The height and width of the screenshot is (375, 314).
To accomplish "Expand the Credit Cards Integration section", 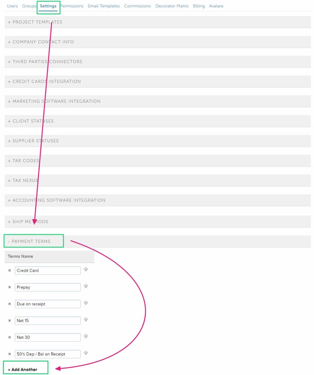I will coord(44,81).
